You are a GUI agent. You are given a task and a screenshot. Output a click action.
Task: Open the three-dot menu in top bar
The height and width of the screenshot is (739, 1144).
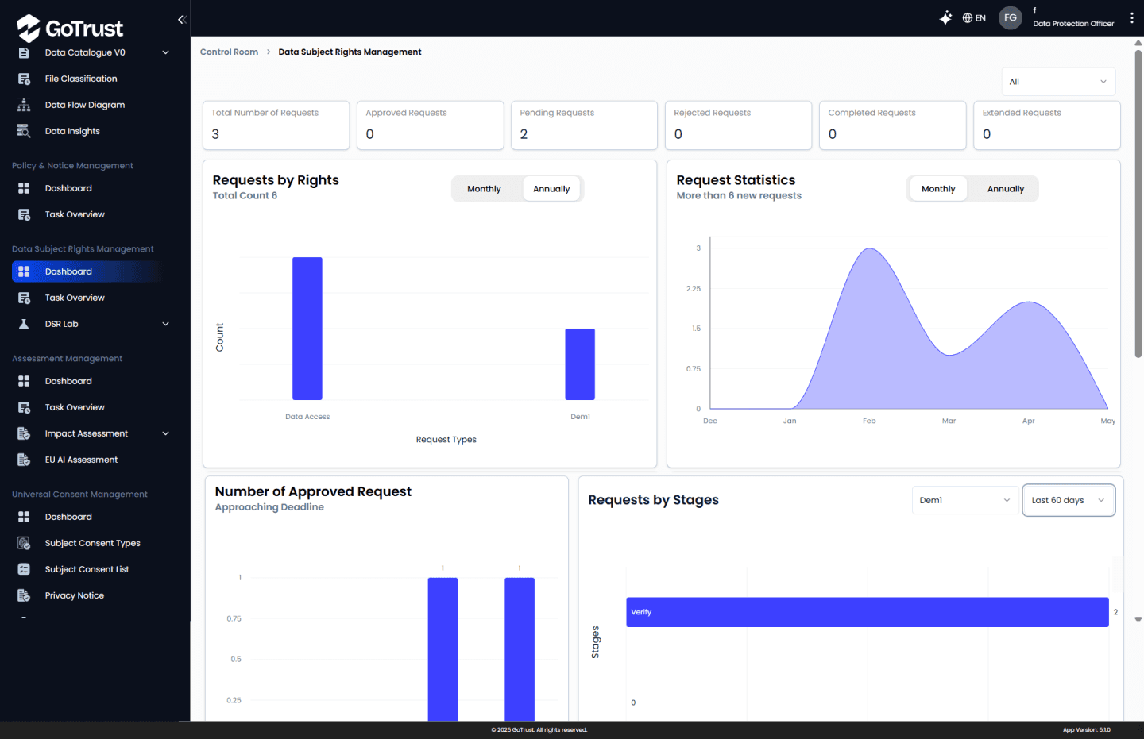(x=1132, y=17)
